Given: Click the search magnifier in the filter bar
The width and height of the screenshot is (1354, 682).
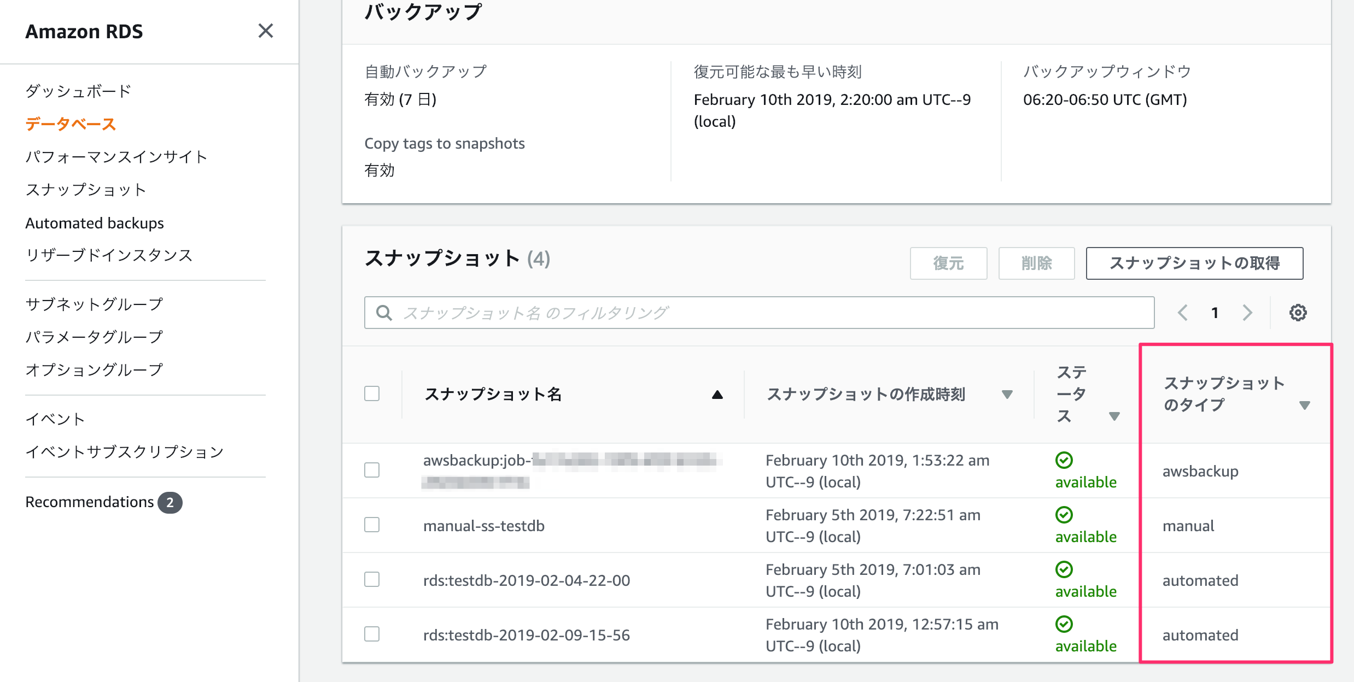Looking at the screenshot, I should (x=383, y=312).
